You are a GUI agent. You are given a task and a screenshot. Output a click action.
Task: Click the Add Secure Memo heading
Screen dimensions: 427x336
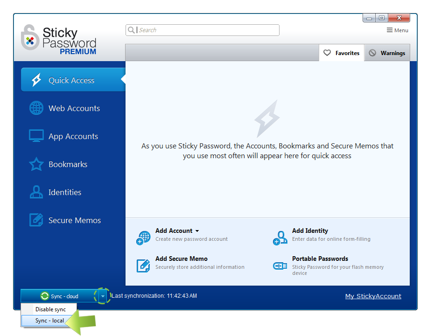[182, 259]
